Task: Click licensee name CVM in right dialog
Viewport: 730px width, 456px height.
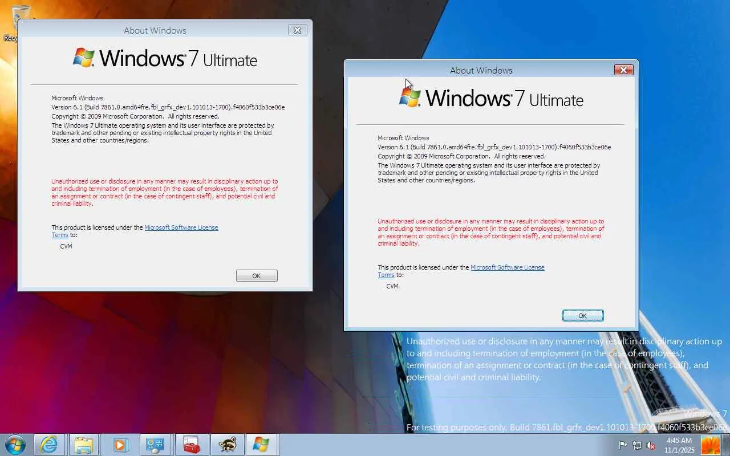Action: pos(392,286)
